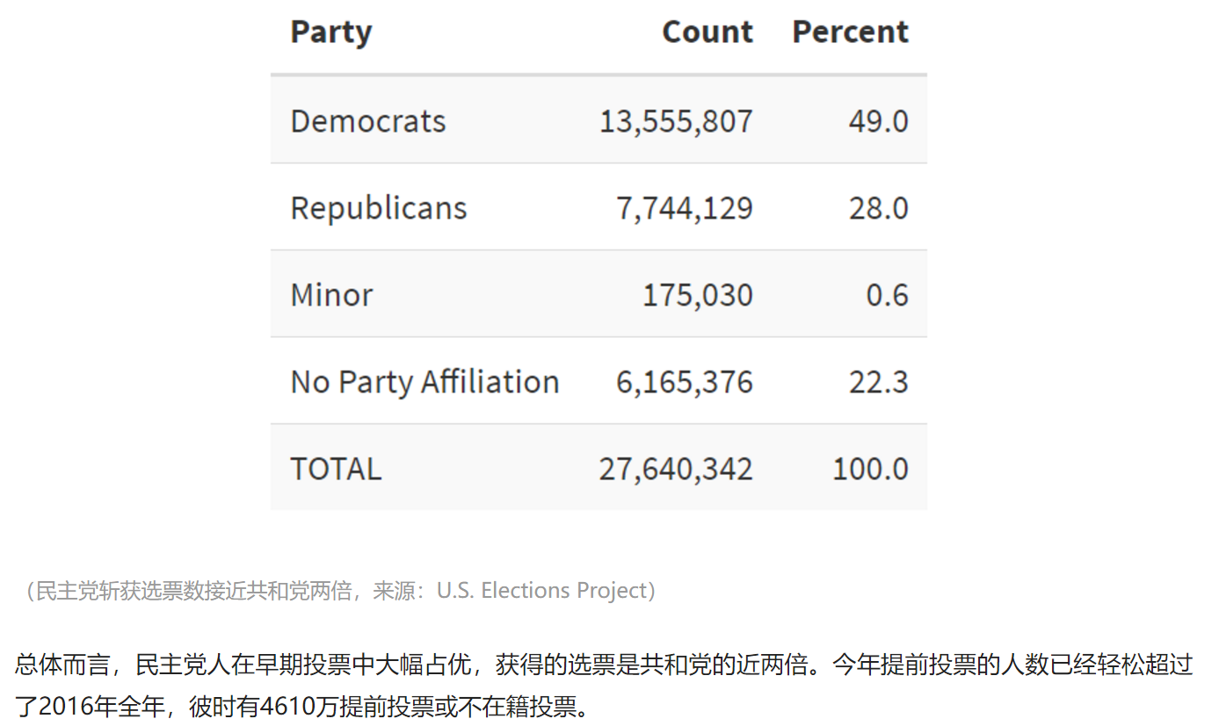Click the Count column header
Image resolution: width=1219 pixels, height=726 pixels.
[x=707, y=32]
